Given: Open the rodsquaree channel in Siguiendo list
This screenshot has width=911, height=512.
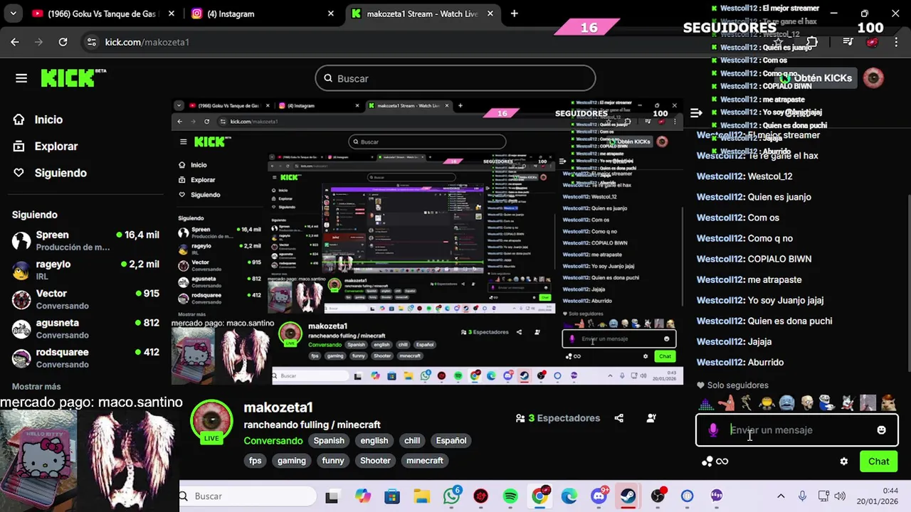Looking at the screenshot, I should (x=85, y=358).
